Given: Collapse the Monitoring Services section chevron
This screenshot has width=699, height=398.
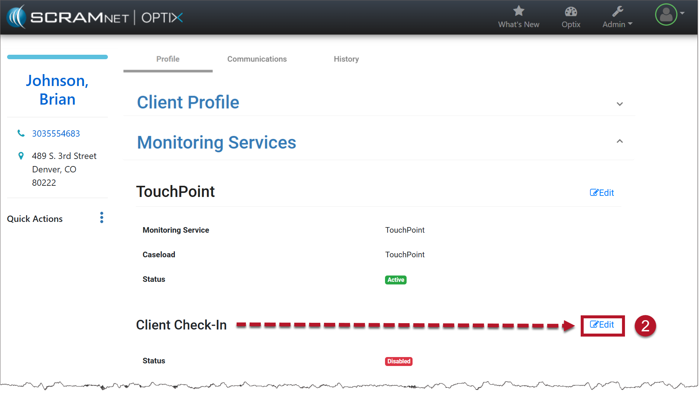Looking at the screenshot, I should [619, 141].
